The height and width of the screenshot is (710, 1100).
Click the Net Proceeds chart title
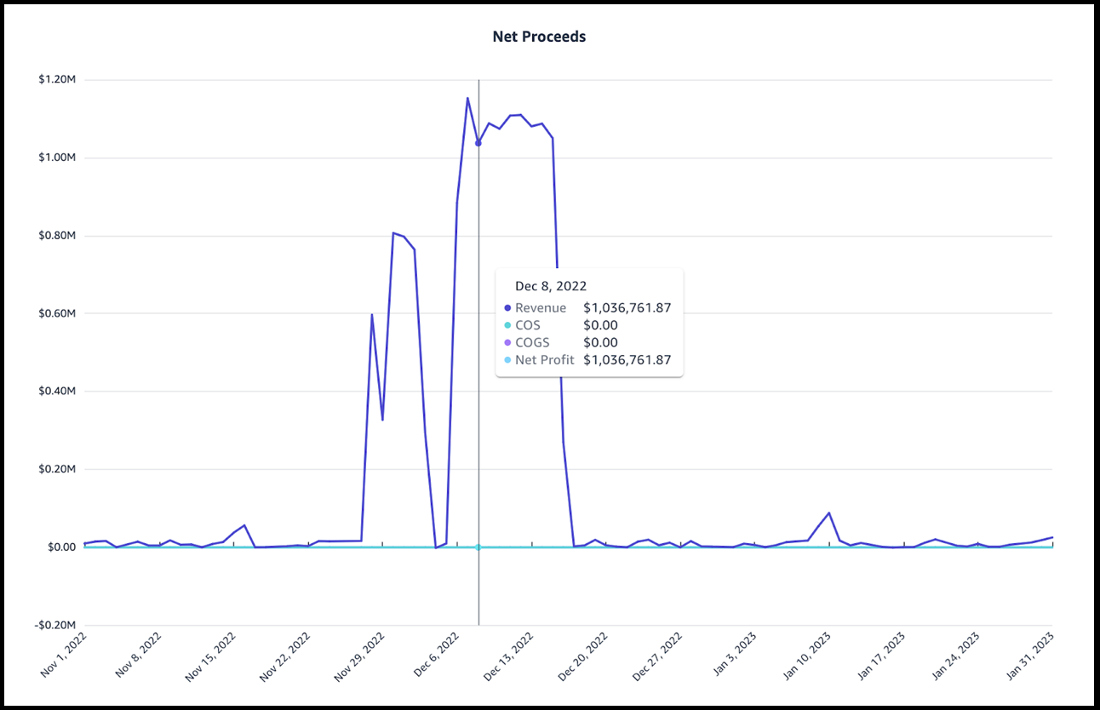tap(539, 37)
